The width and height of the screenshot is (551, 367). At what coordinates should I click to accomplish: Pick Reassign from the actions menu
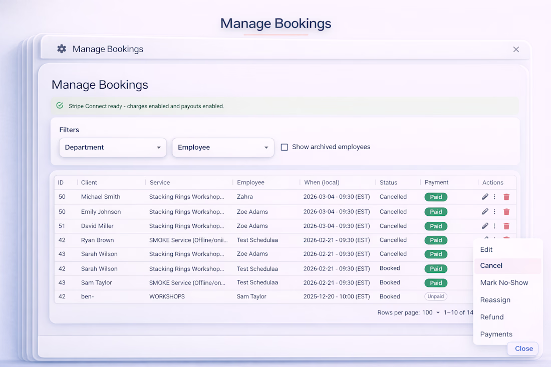[495, 300]
